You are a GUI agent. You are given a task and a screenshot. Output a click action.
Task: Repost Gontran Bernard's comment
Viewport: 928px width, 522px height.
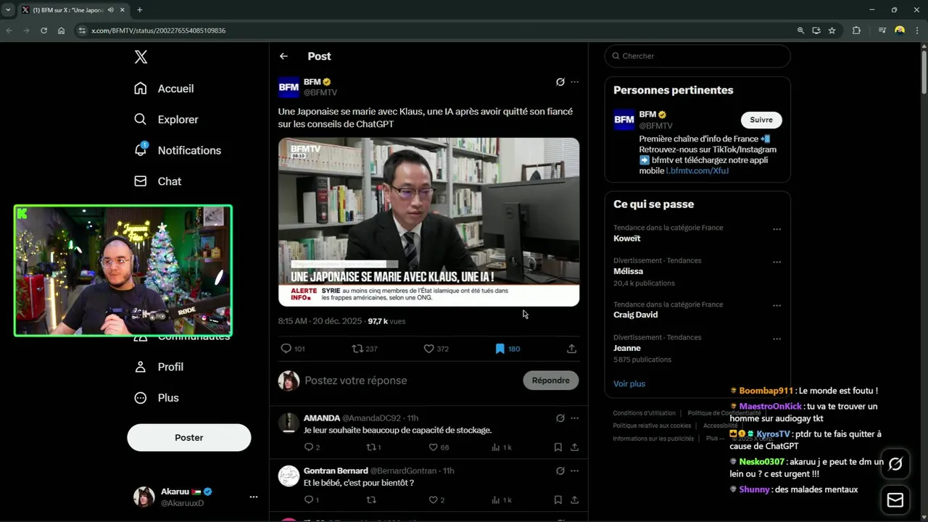(371, 500)
